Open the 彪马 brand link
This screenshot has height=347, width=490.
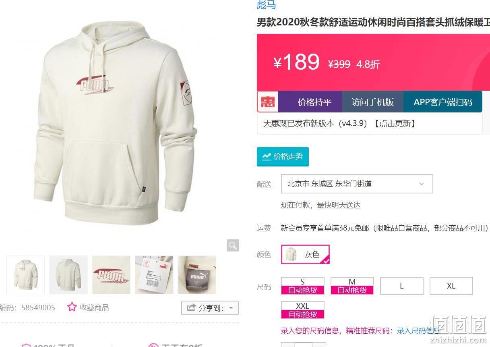pyautogui.click(x=266, y=5)
